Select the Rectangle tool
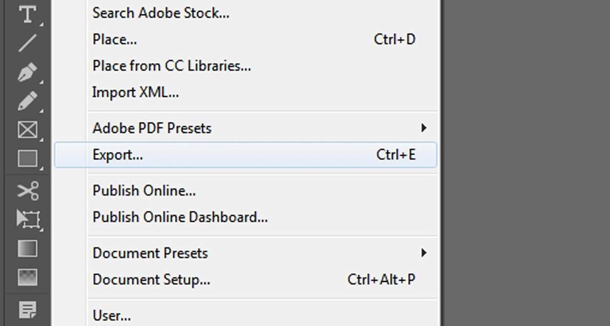 point(27,159)
